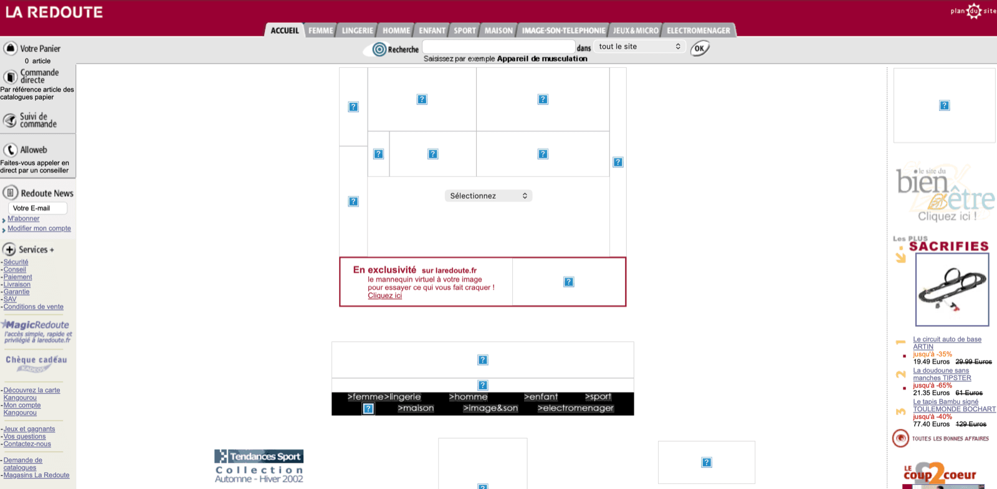The image size is (997, 489).
Task: Open the 'tout le site' search scope dropdown
Action: [x=640, y=47]
